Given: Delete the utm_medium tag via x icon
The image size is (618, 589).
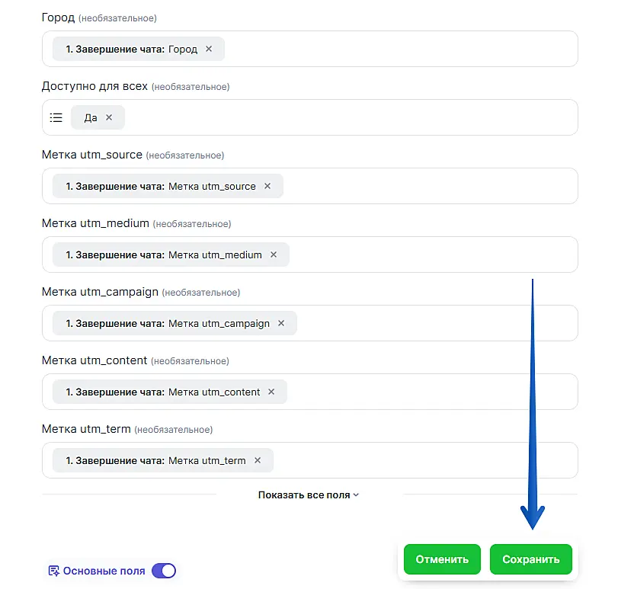Looking at the screenshot, I should point(274,254).
